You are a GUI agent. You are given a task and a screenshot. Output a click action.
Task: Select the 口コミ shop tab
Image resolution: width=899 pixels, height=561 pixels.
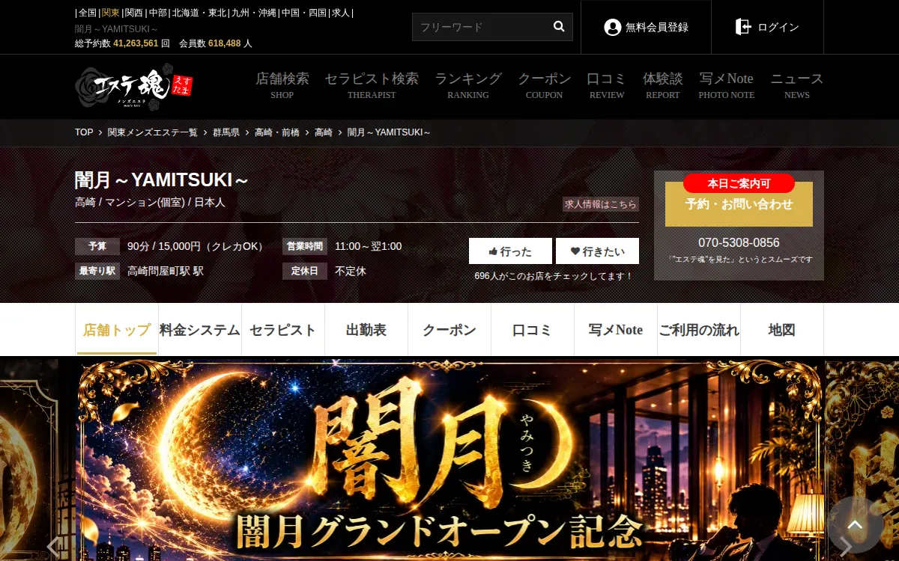(533, 330)
